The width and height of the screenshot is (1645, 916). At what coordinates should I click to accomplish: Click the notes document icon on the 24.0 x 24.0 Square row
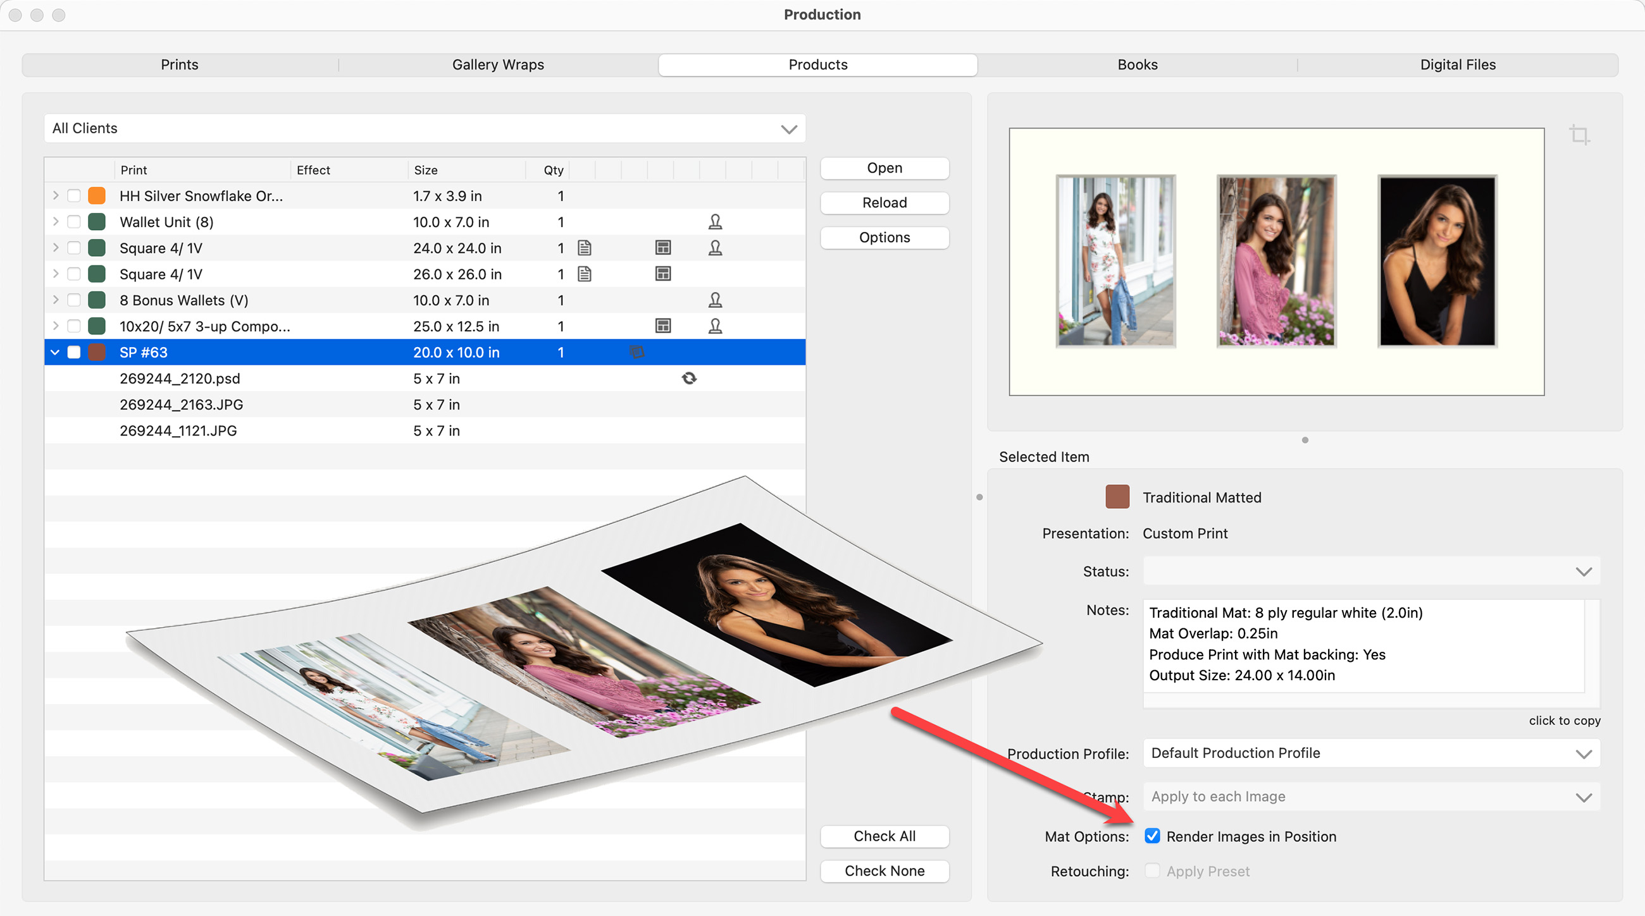click(x=585, y=248)
